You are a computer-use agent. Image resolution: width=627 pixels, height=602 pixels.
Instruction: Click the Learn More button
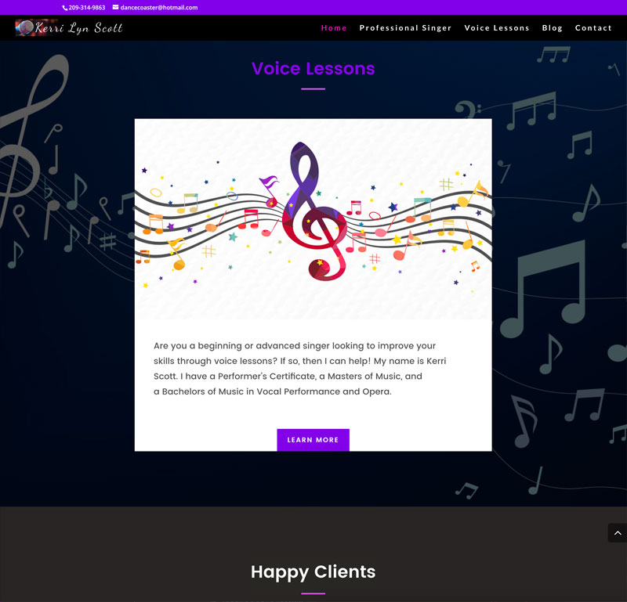[x=313, y=440]
